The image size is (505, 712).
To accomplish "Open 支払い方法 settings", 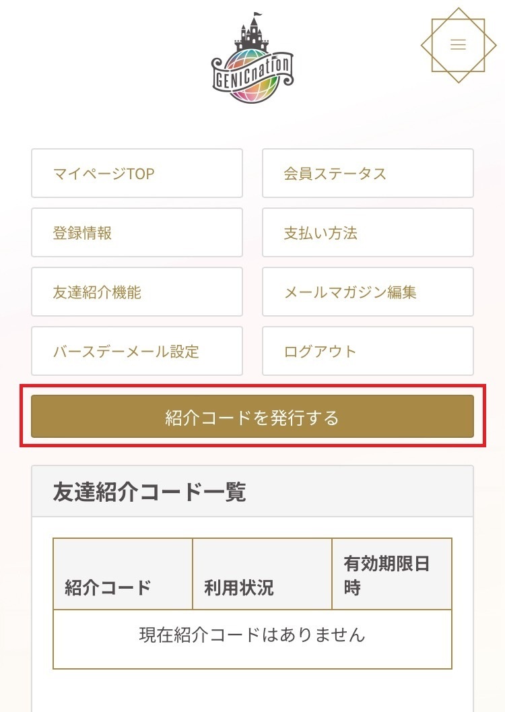I will pos(368,232).
